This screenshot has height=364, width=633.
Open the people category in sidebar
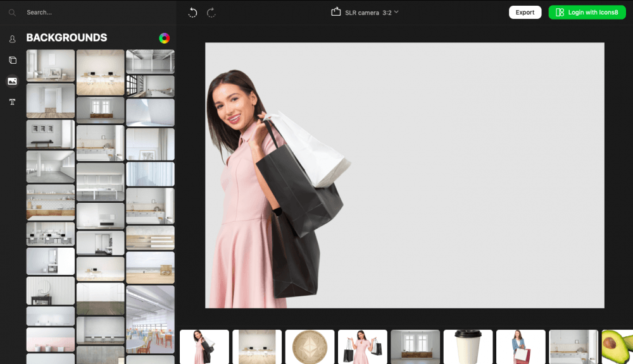12,39
